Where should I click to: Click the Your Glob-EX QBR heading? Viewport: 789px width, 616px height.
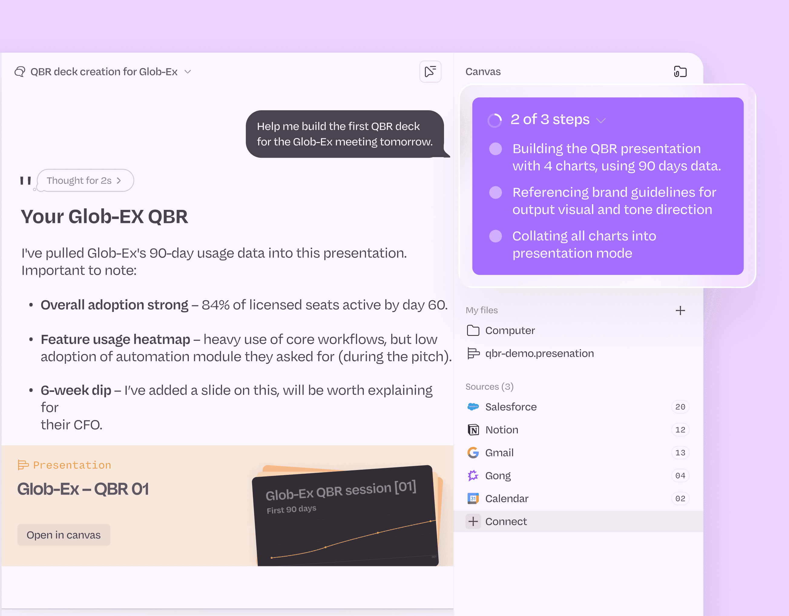pyautogui.click(x=104, y=217)
